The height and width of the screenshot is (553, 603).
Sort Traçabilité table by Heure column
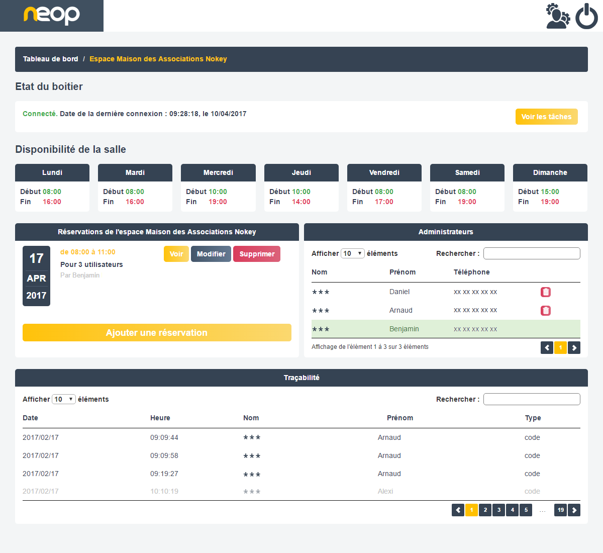click(x=160, y=418)
